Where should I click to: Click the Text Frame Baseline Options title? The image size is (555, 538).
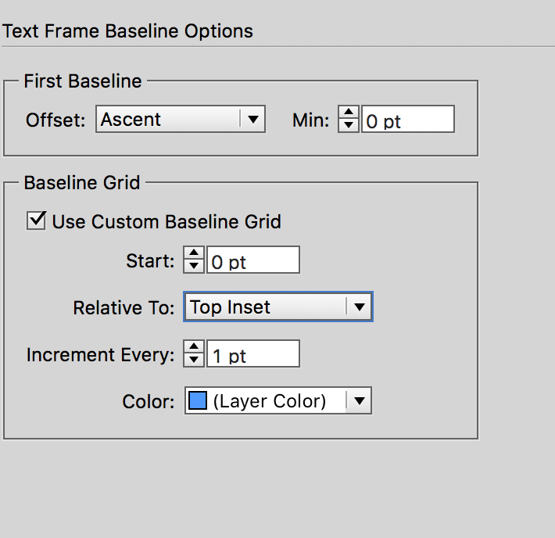(x=128, y=31)
